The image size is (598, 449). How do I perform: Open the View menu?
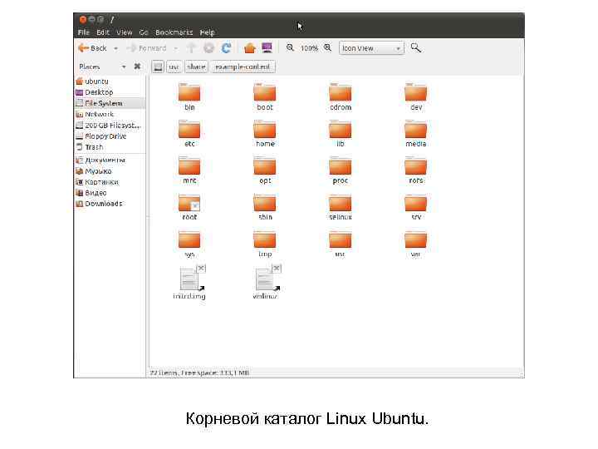click(x=125, y=32)
